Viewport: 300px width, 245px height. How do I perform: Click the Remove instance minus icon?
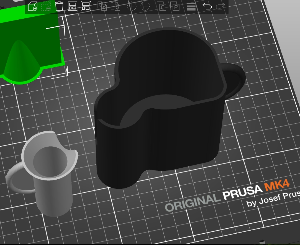coord(145,6)
